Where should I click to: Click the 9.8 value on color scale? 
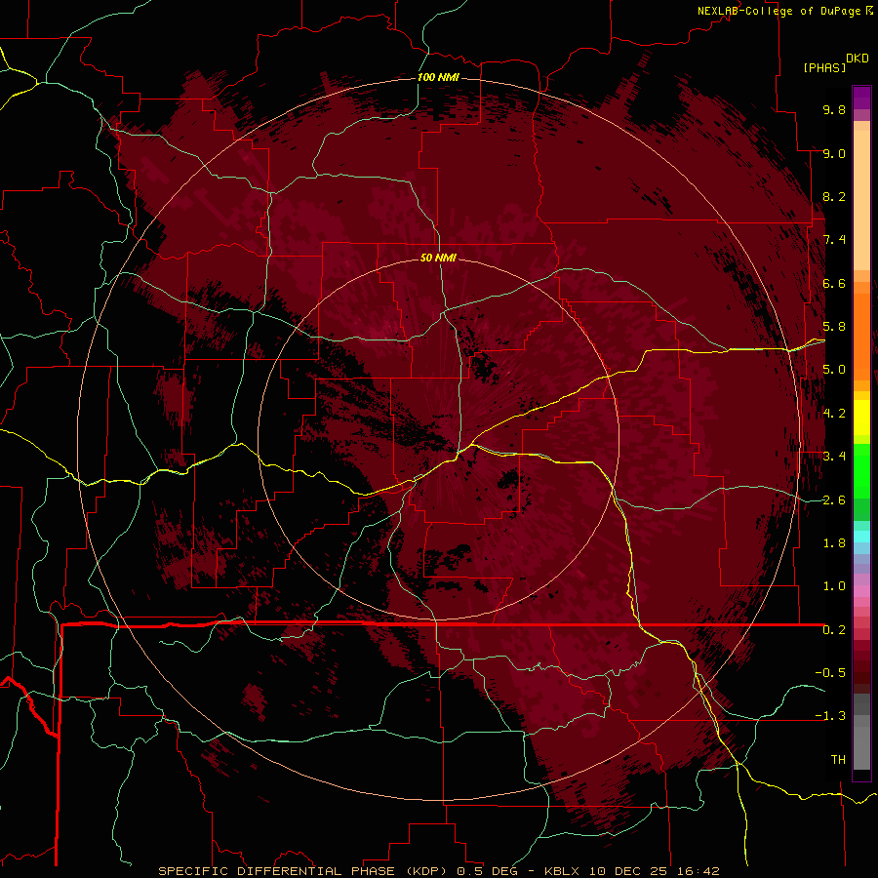(834, 109)
